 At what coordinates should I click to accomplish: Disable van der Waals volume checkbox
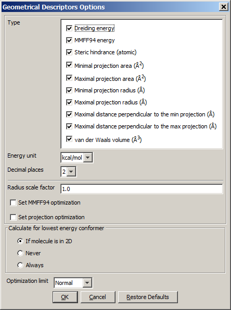tap(69, 139)
